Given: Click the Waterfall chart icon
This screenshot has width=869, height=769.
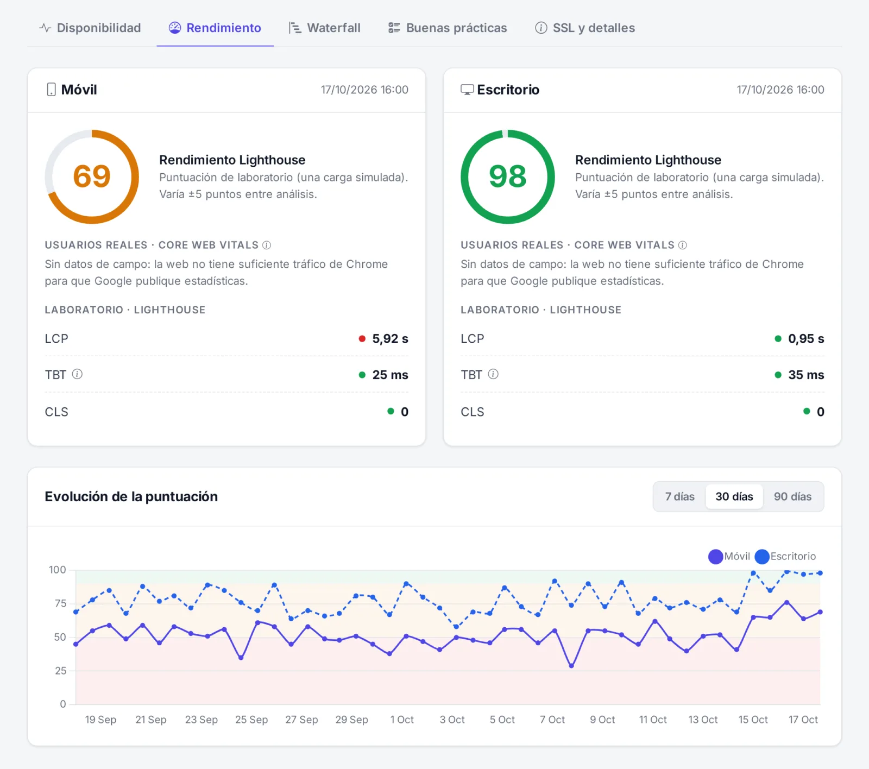Looking at the screenshot, I should [x=295, y=28].
